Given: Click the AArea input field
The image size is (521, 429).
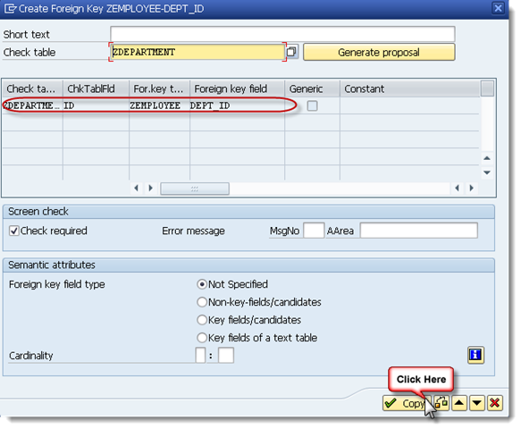Looking at the screenshot, I should 419,231.
